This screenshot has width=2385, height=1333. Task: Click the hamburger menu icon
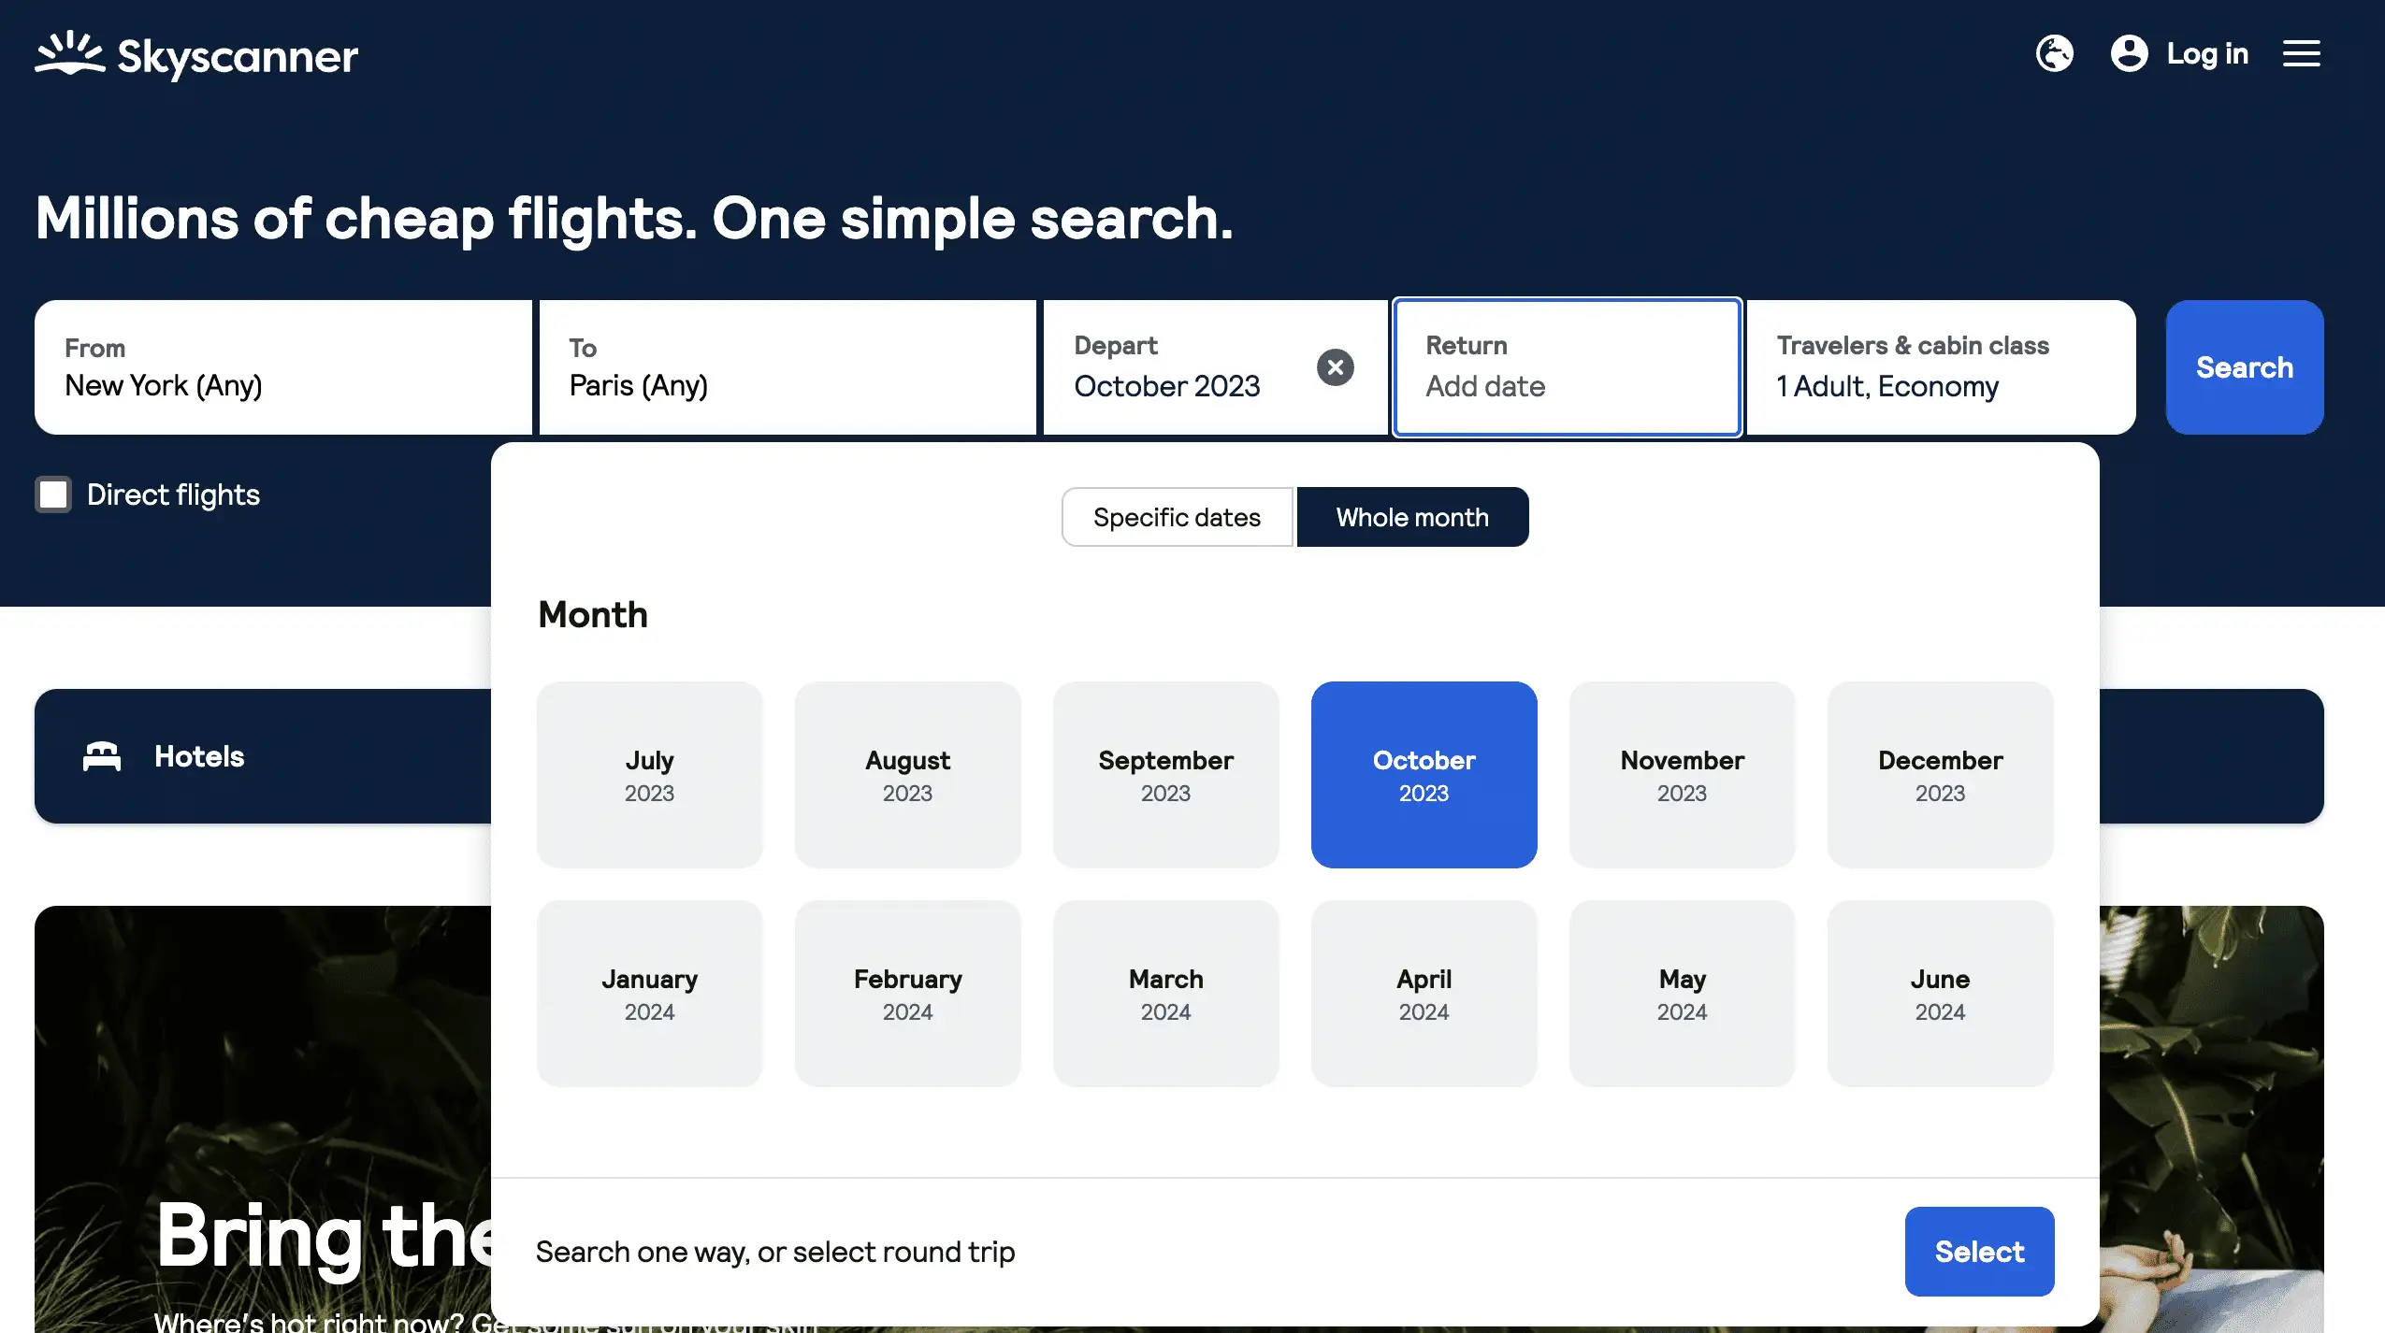2302,54
